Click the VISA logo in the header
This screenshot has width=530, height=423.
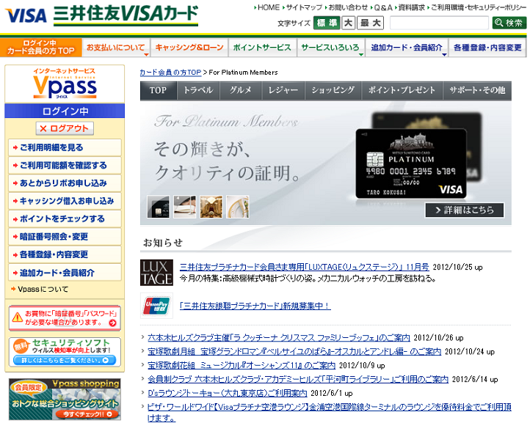(x=26, y=15)
